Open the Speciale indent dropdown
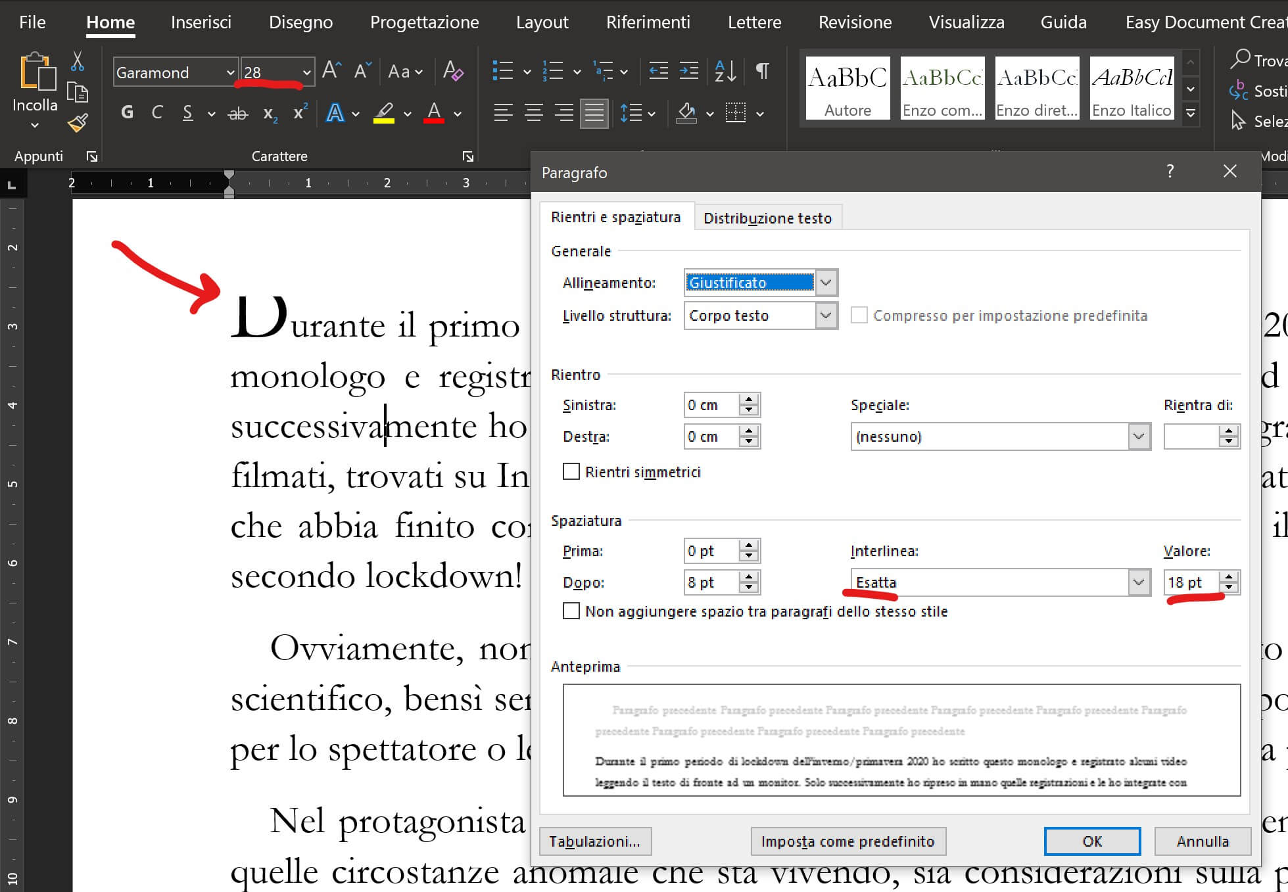The height and width of the screenshot is (892, 1288). click(1139, 436)
